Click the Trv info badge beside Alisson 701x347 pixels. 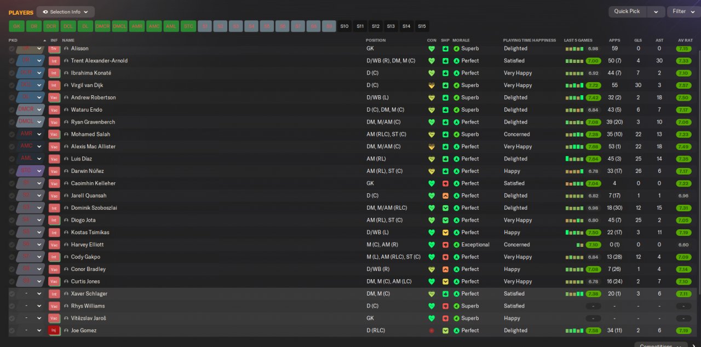point(54,49)
